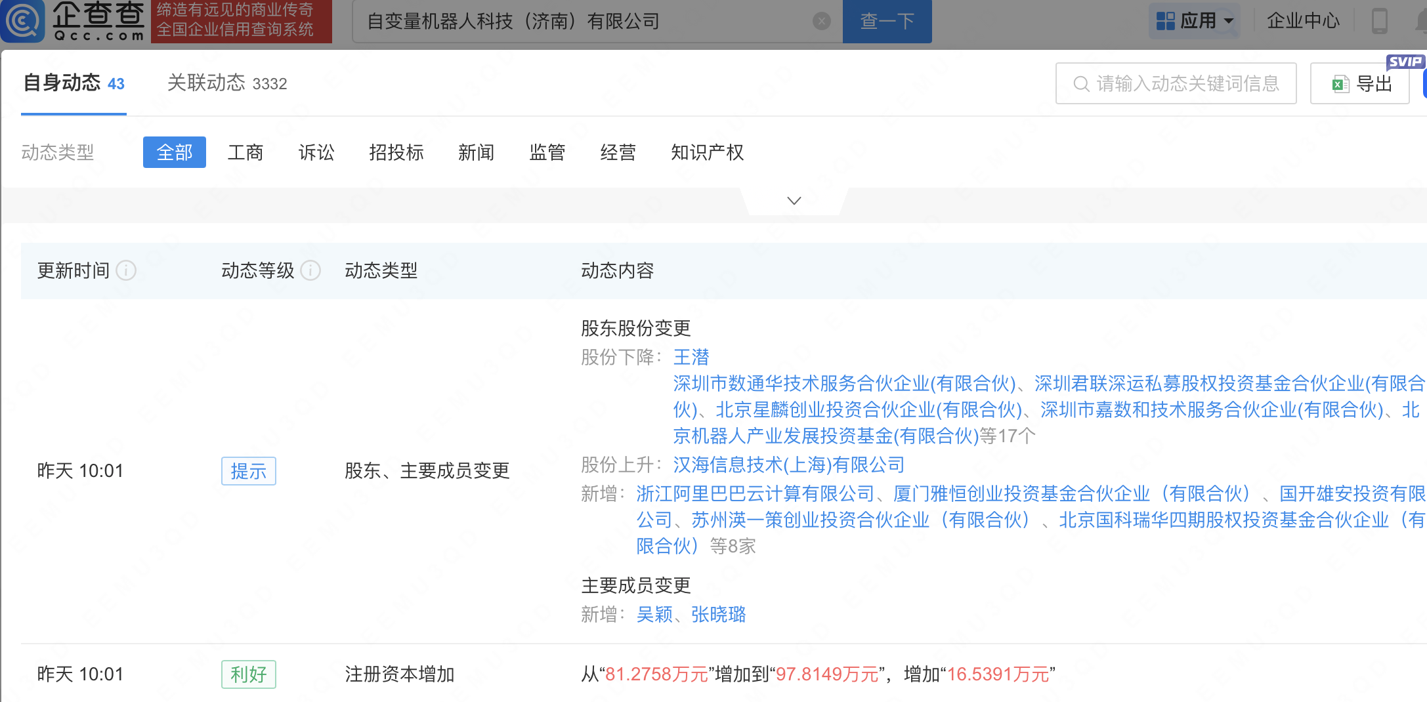Filter by 工商 dynamic type
Viewport: 1427px width, 702px height.
(245, 152)
